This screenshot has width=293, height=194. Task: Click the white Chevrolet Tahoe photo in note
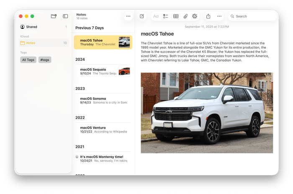[207, 113]
